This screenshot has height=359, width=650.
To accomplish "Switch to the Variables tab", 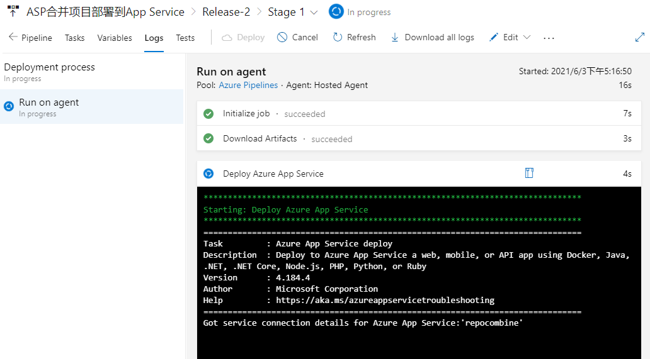I will pyautogui.click(x=115, y=38).
